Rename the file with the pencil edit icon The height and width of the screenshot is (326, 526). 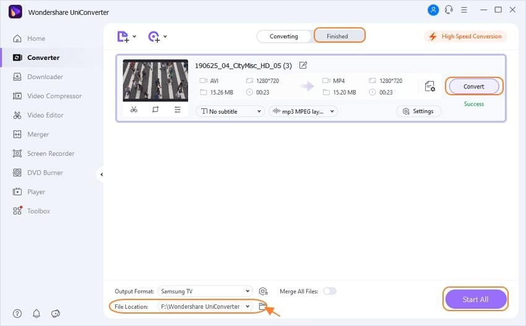coord(303,65)
